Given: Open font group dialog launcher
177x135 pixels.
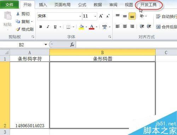Looking at the screenshot, I should [110, 37].
